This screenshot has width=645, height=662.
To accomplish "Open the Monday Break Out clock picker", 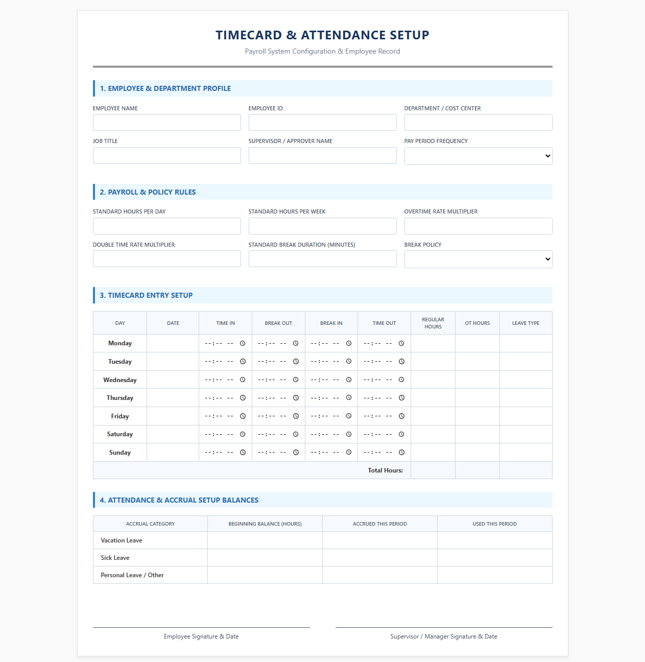I will tap(296, 343).
